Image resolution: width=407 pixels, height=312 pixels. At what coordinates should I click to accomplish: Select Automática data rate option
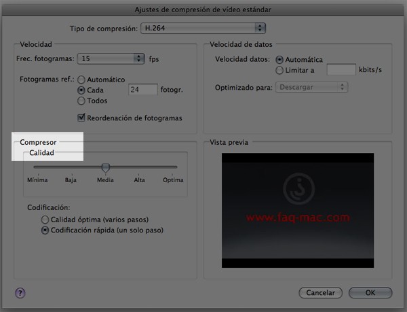(279, 60)
